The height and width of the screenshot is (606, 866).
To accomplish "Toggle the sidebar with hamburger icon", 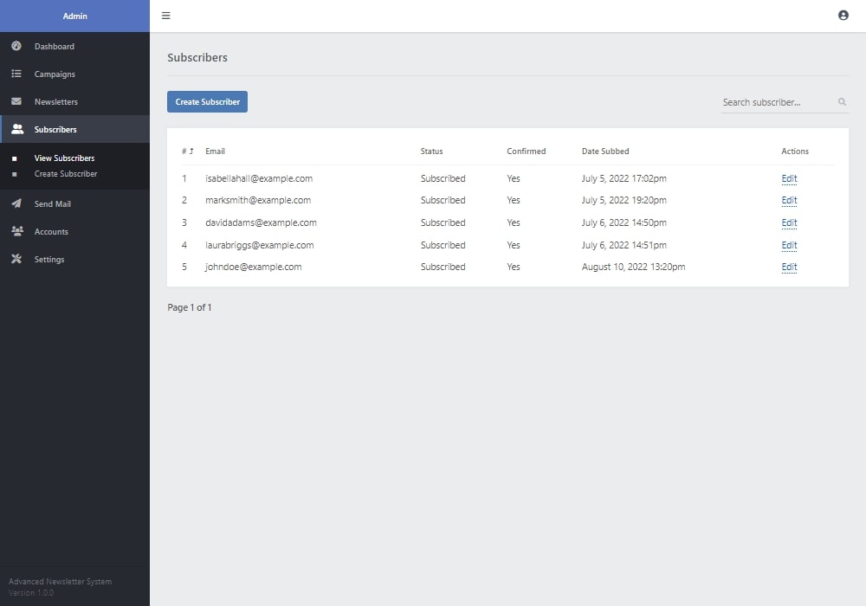I will tap(165, 16).
